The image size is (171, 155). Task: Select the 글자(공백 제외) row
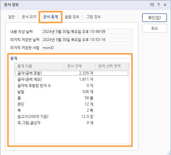[72, 79]
